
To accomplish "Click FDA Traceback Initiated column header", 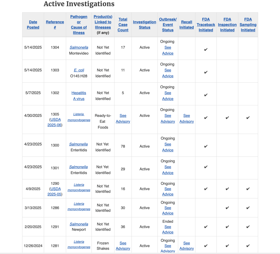I will [206, 25].
